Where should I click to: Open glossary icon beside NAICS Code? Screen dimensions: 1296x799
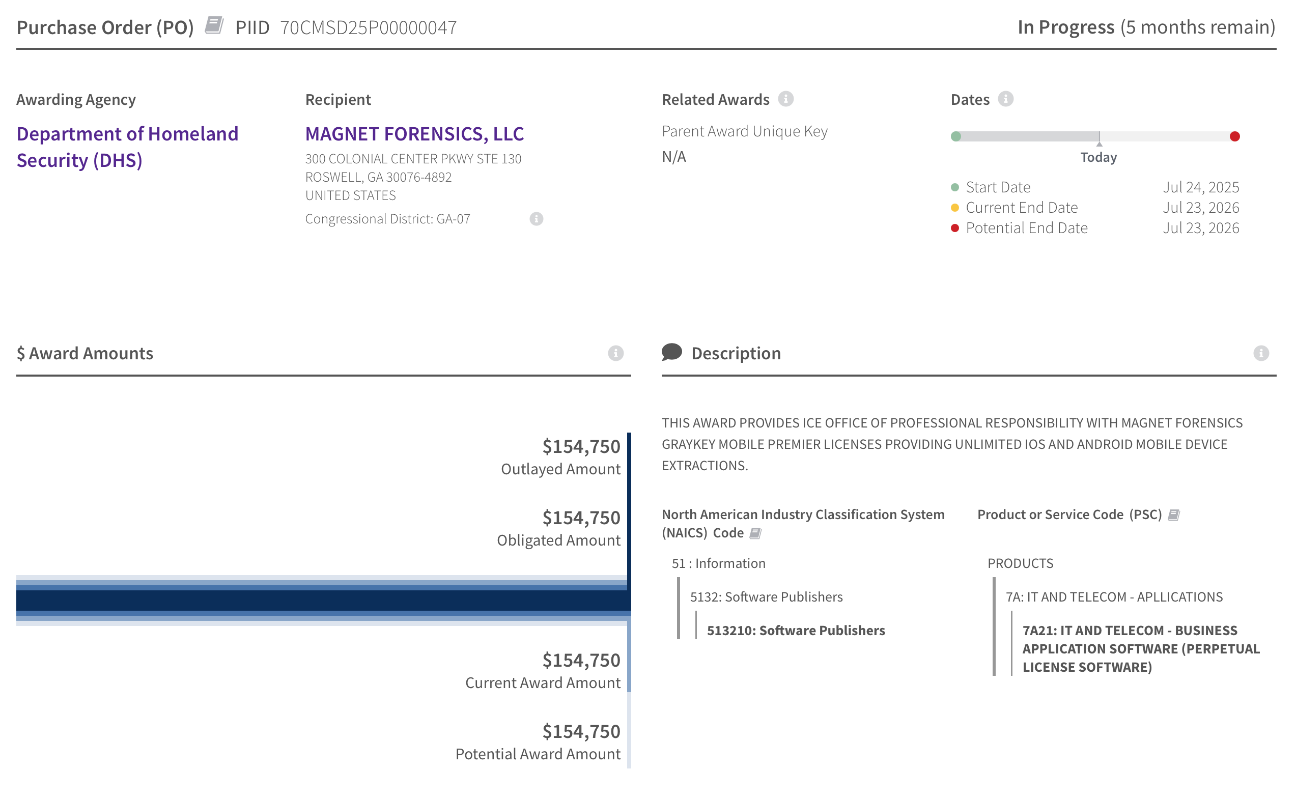(756, 533)
